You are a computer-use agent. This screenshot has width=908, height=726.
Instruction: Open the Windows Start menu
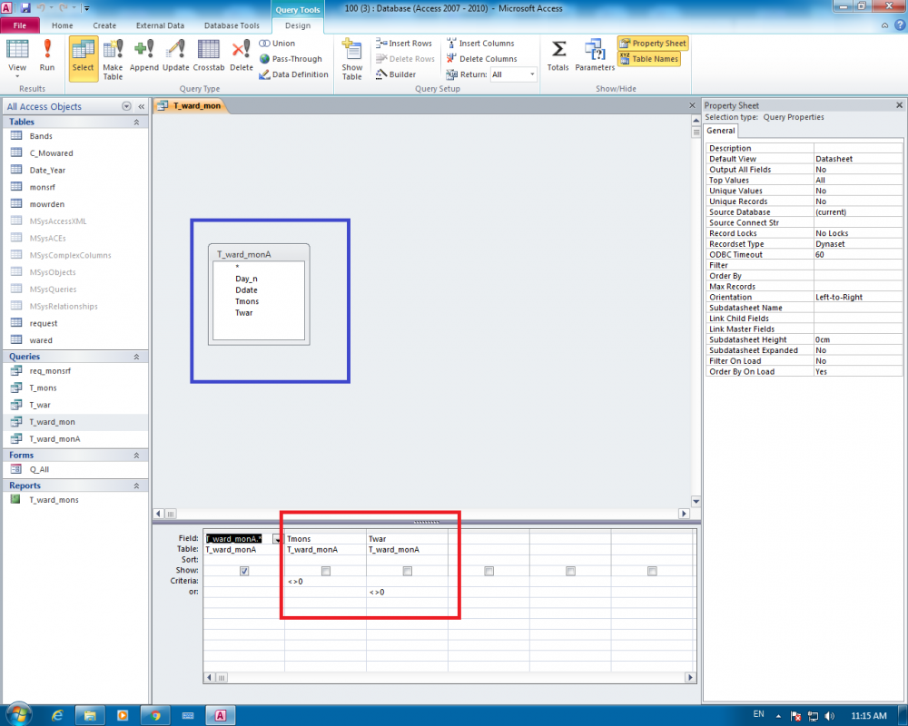pyautogui.click(x=18, y=715)
